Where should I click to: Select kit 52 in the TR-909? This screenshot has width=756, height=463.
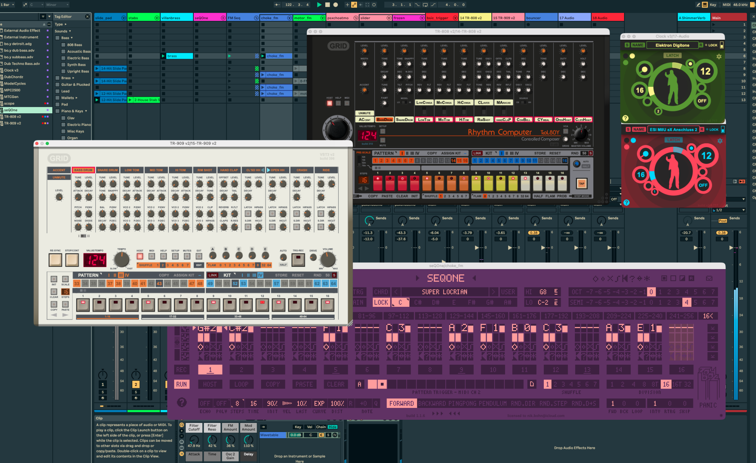(x=235, y=284)
